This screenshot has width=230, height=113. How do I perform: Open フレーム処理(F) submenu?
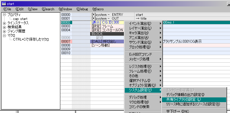click(x=143, y=71)
